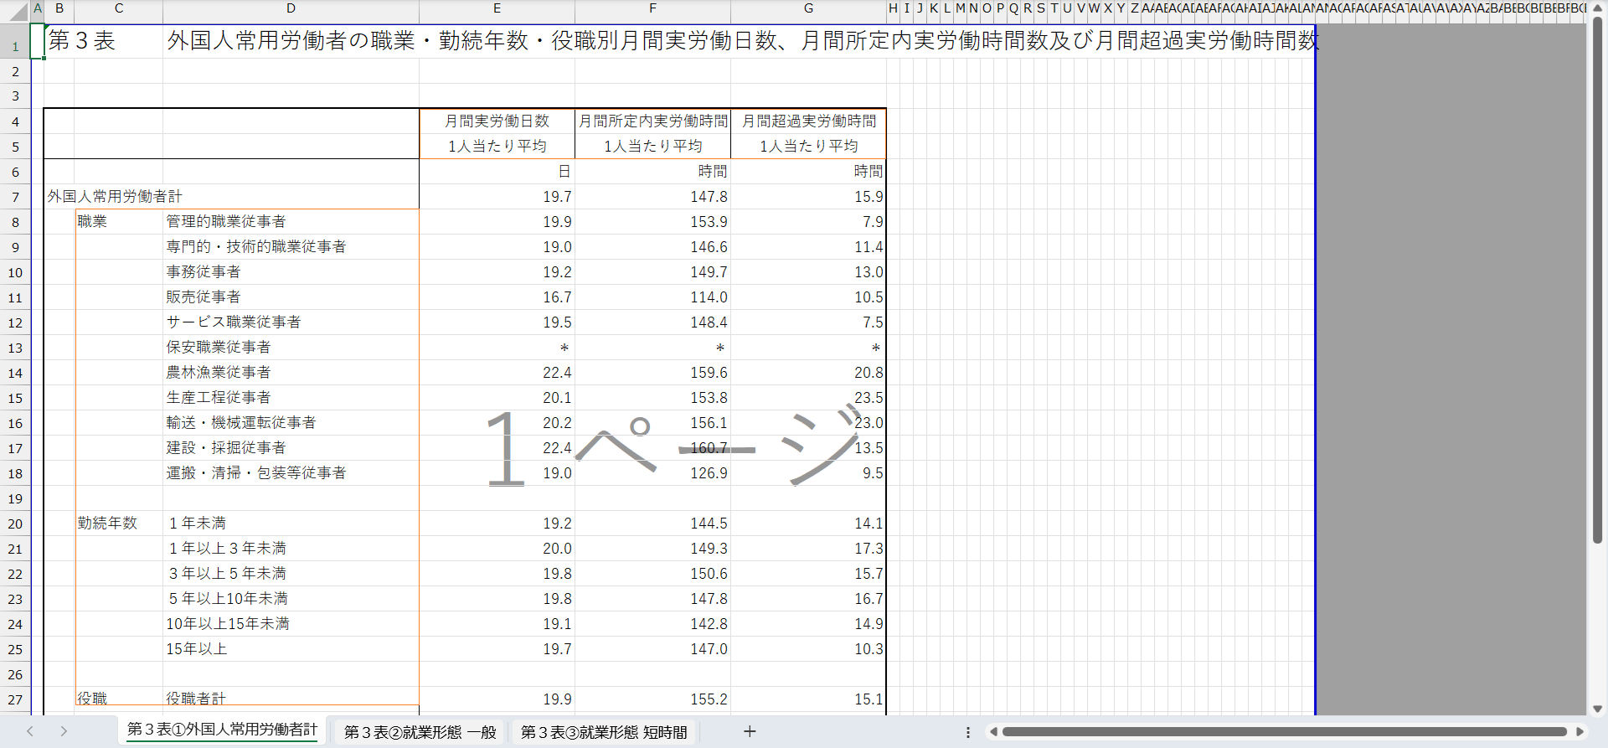Image resolution: width=1608 pixels, height=748 pixels.
Task: Click the add new sheet plus icon
Action: [x=750, y=731]
